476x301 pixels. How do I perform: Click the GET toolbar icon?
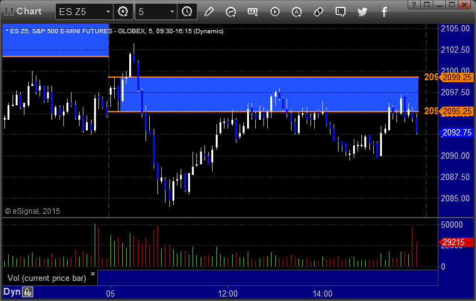[253, 12]
